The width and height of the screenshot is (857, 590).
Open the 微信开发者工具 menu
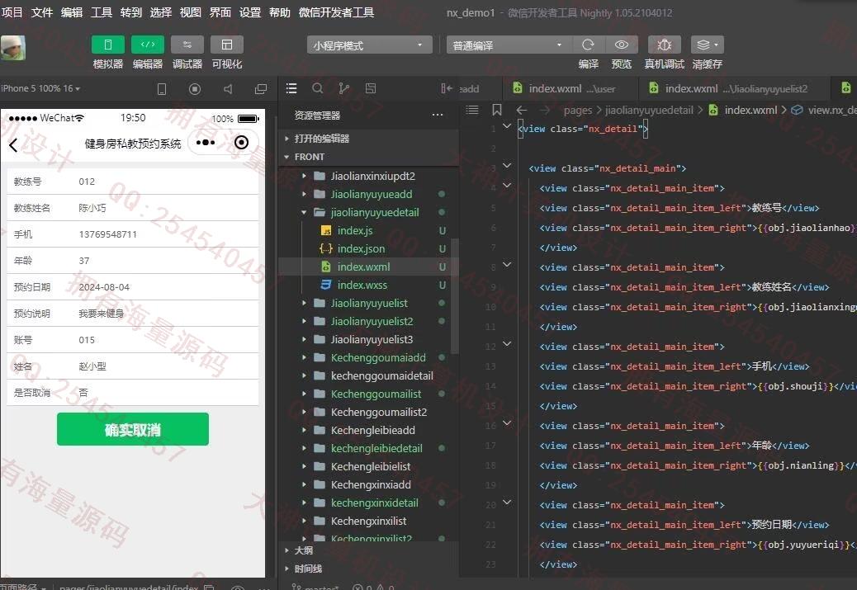(336, 12)
